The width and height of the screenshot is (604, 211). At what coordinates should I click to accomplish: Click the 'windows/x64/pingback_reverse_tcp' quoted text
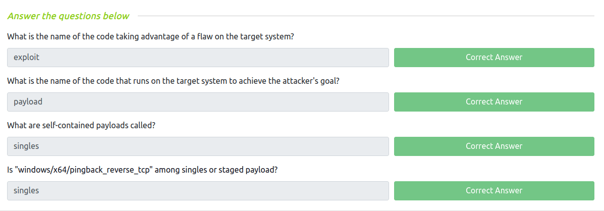[84, 170]
